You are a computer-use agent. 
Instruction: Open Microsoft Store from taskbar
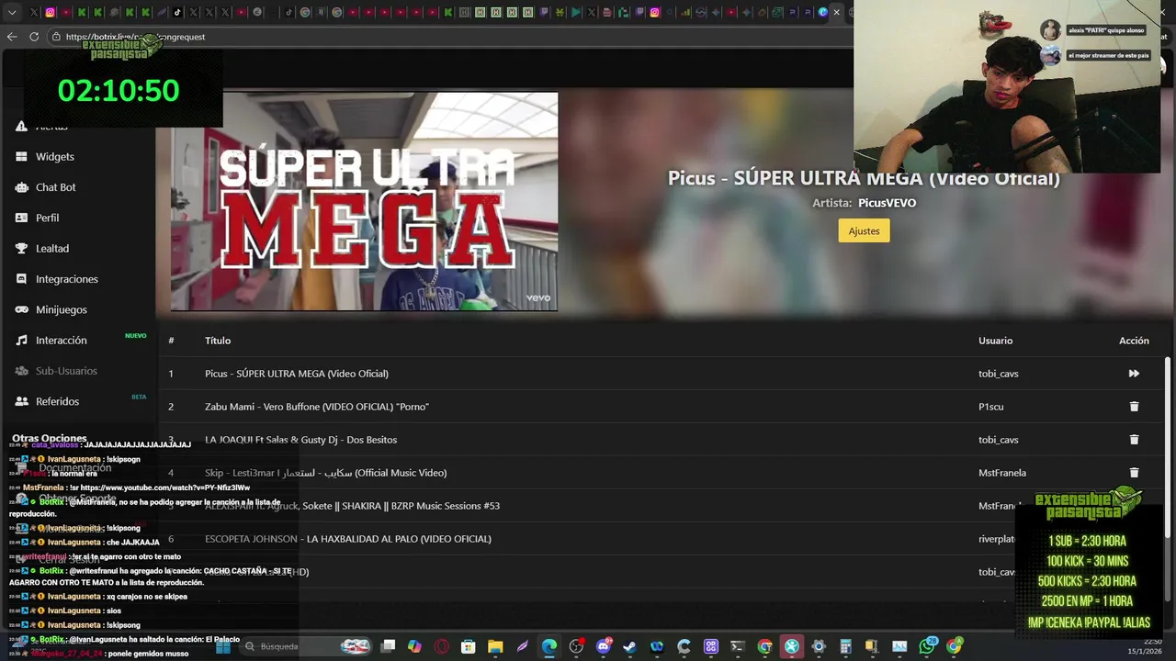tap(469, 646)
